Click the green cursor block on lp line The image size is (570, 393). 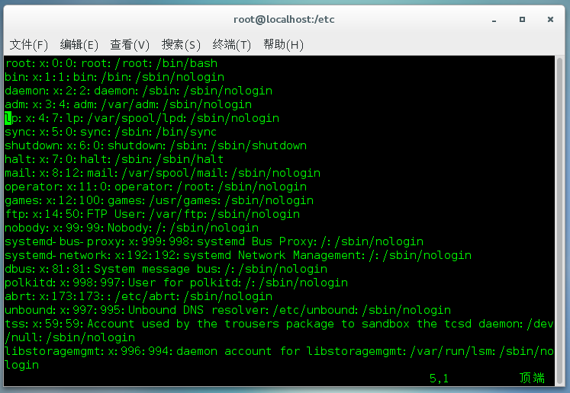8,118
